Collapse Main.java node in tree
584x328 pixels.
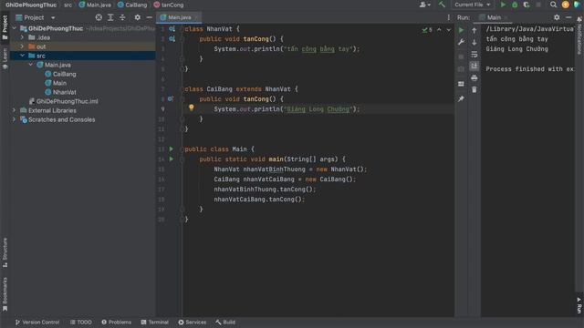click(x=30, y=65)
